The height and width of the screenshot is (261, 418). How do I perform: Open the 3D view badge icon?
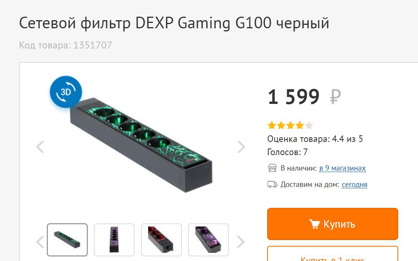[x=66, y=92]
